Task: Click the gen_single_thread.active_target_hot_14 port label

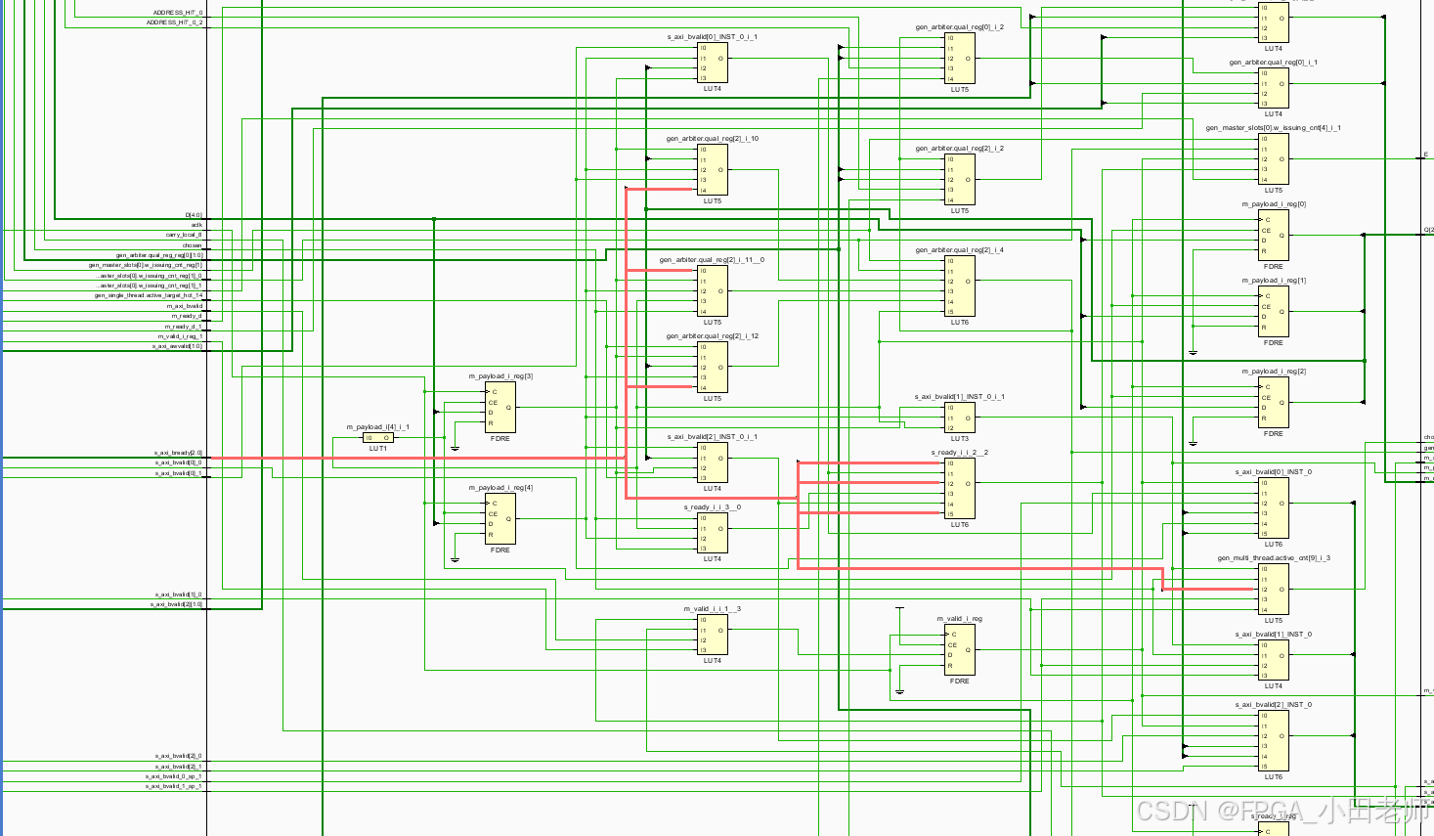Action: (x=149, y=295)
